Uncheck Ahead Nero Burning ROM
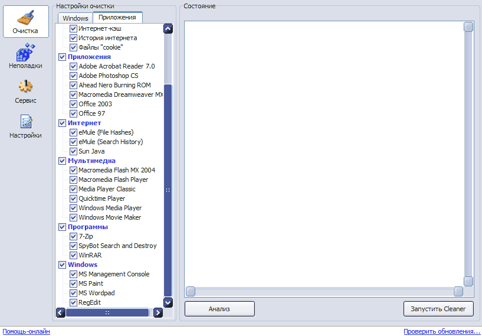The height and width of the screenshot is (336, 482). pos(73,85)
